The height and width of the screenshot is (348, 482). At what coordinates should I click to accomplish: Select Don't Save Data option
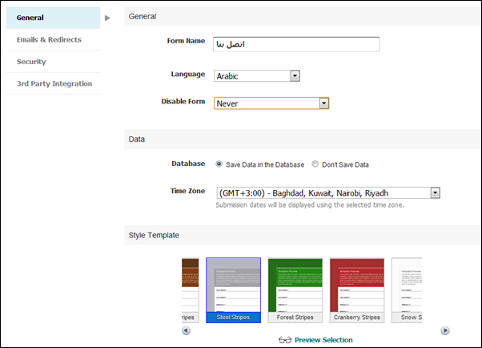tap(315, 164)
